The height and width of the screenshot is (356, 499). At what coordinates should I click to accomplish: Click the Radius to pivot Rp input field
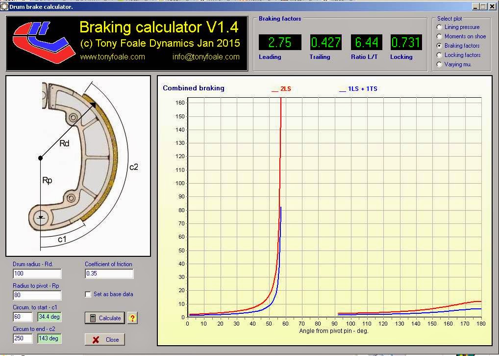(37, 295)
